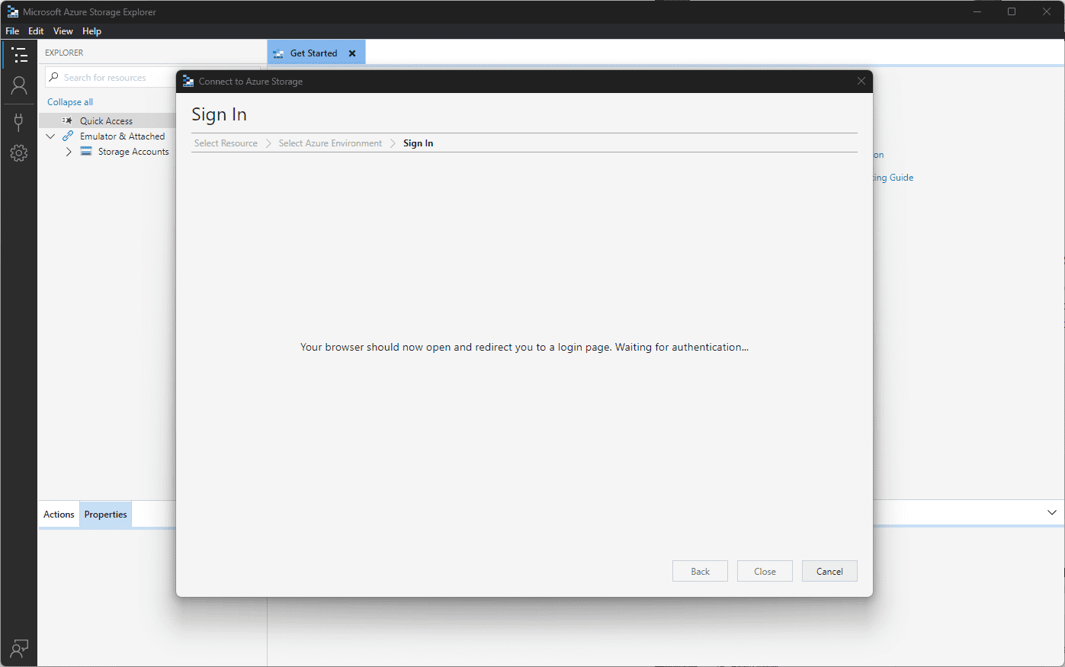Image resolution: width=1065 pixels, height=667 pixels.
Task: Open the File menu
Action: coord(12,31)
